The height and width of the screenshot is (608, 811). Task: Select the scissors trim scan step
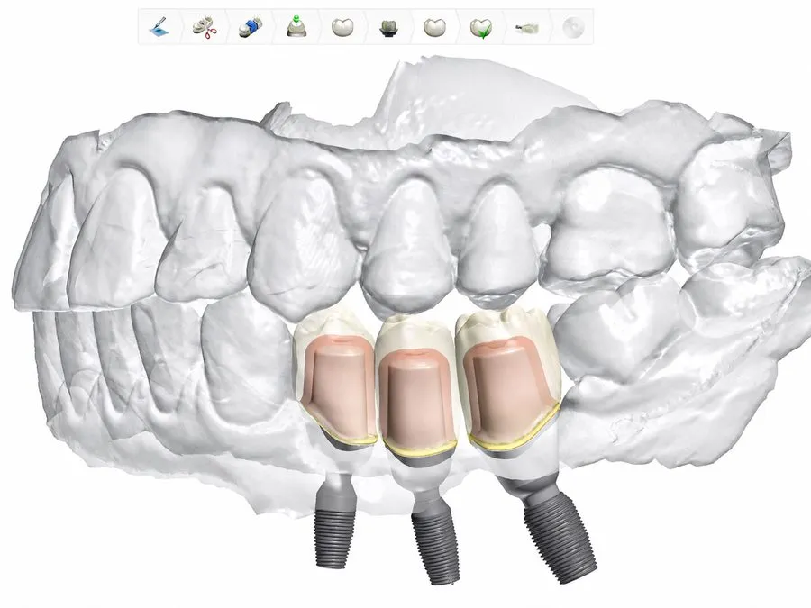[x=205, y=26]
